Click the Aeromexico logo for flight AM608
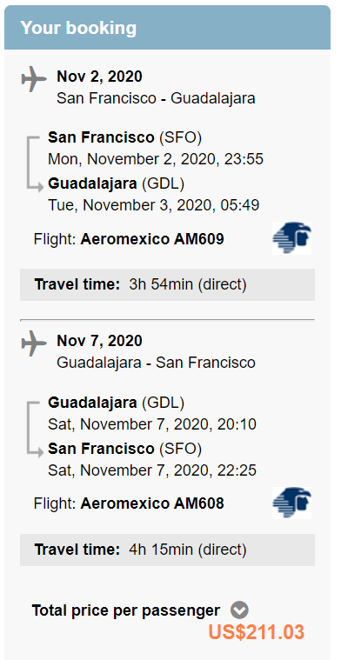This screenshot has height=660, width=341. [x=291, y=503]
